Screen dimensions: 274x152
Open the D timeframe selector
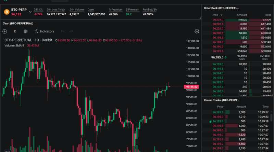click(x=15, y=31)
